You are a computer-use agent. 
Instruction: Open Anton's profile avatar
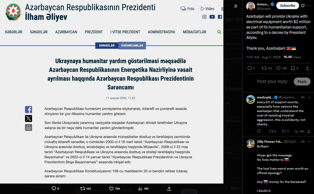point(251,6)
